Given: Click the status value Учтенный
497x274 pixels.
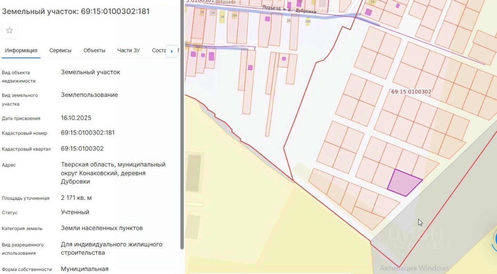Looking at the screenshot, I should (x=75, y=212).
